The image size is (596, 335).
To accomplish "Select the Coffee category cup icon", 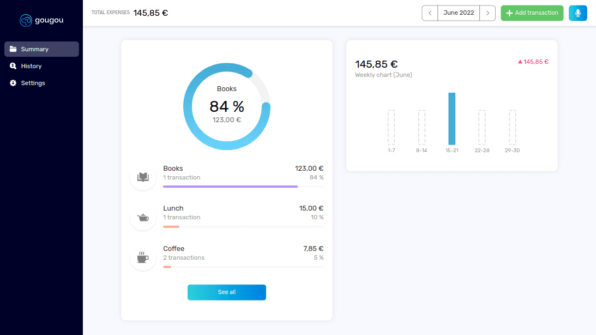I will [143, 257].
